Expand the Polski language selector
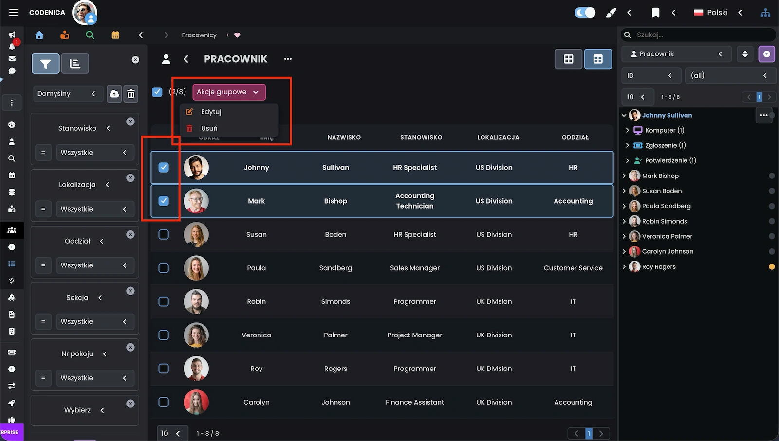 (717, 13)
